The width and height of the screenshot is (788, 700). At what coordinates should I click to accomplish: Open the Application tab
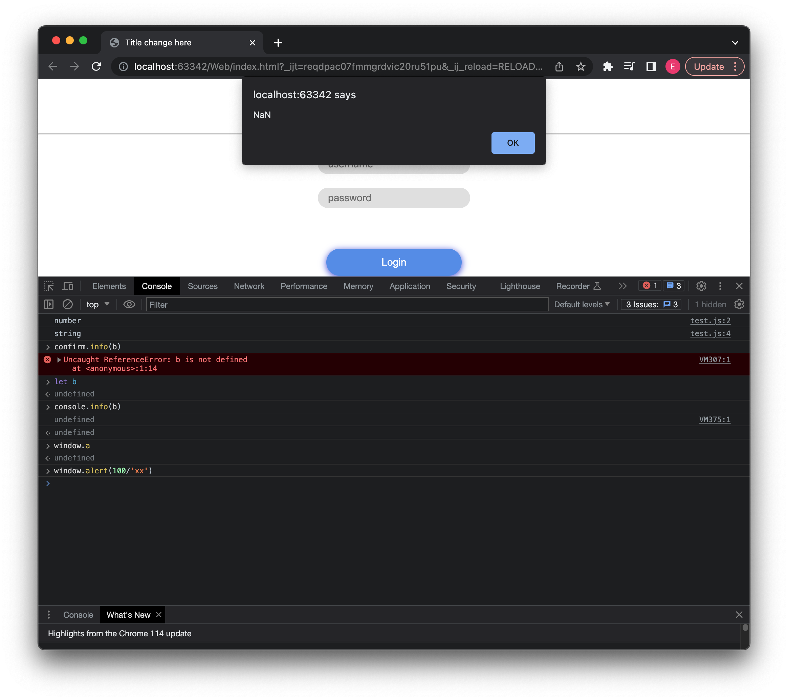(410, 286)
